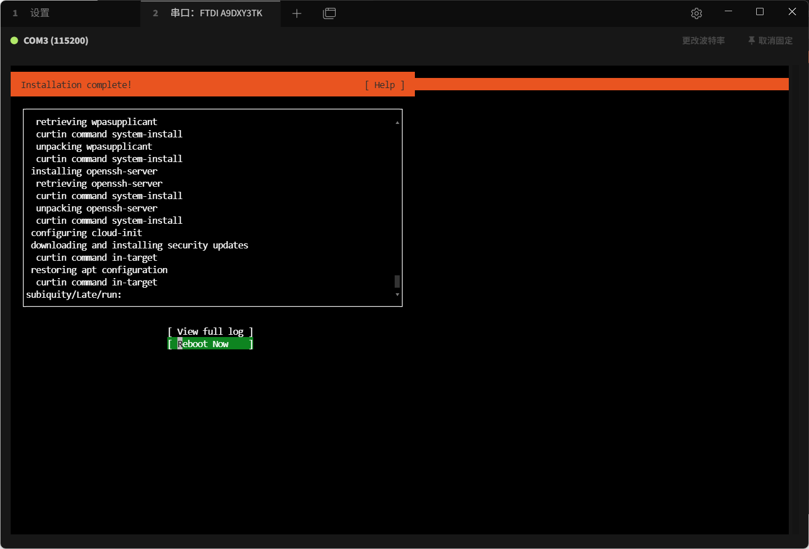Click the multi-window panel icon beside plus

(330, 13)
